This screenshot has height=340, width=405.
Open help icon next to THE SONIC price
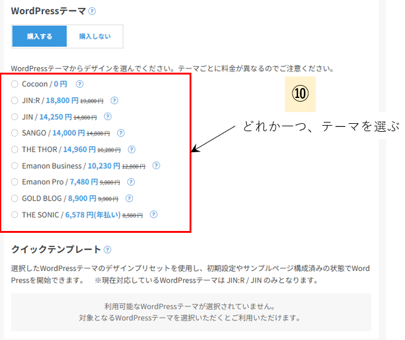154,214
